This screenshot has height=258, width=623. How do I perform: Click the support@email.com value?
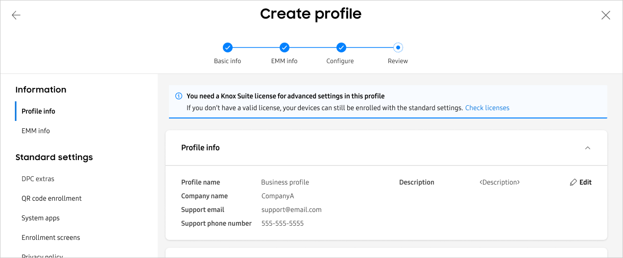coord(291,210)
